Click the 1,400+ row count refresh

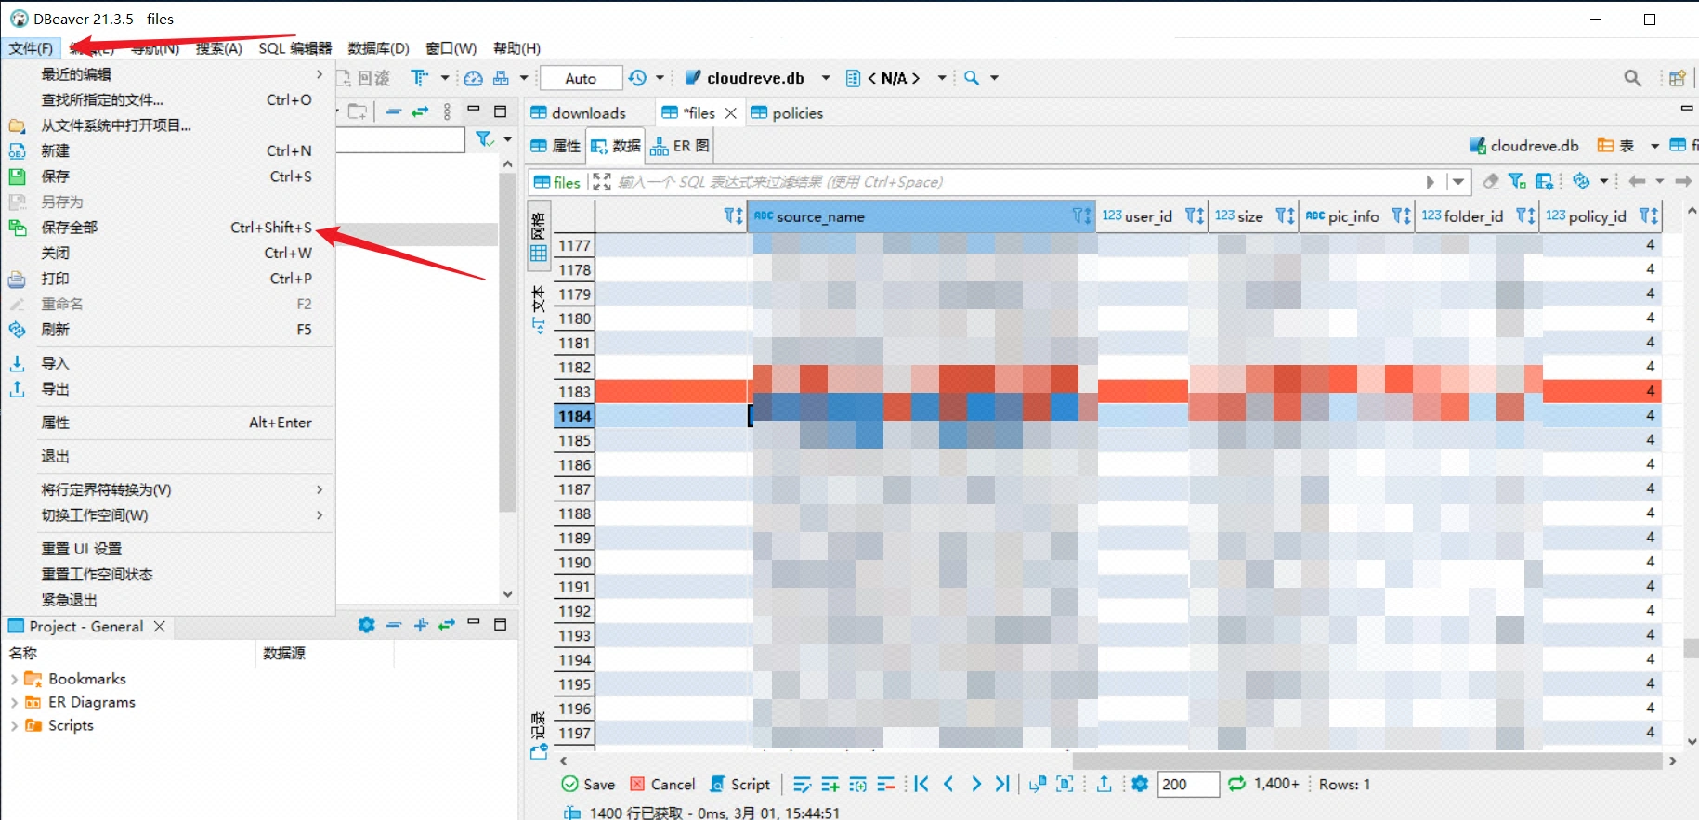click(1263, 784)
